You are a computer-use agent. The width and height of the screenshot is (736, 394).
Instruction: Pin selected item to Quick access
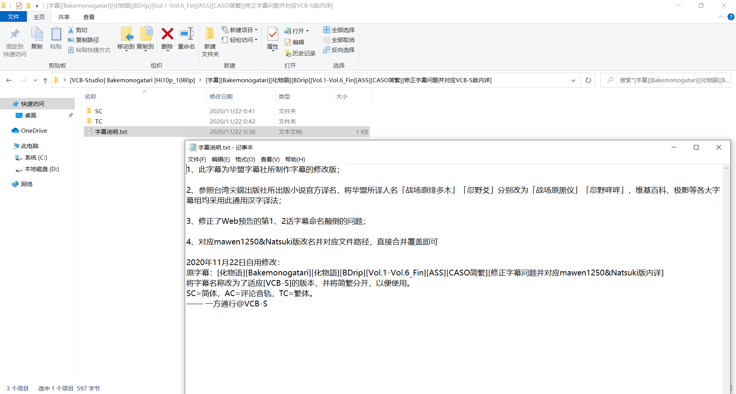pos(15,42)
